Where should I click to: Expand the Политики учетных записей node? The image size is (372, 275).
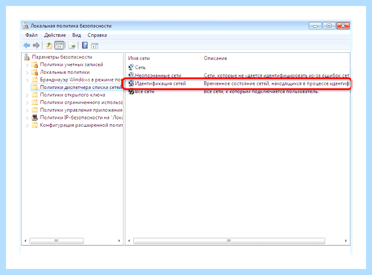point(27,65)
